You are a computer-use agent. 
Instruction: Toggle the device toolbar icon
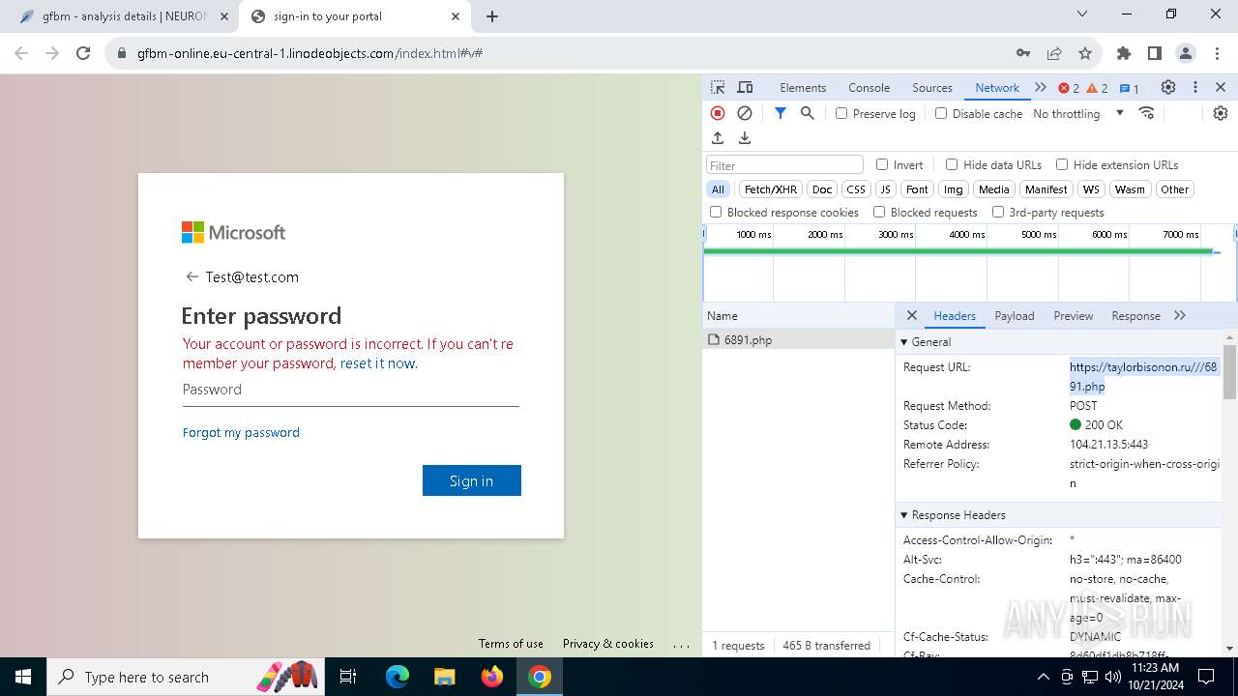coord(745,87)
